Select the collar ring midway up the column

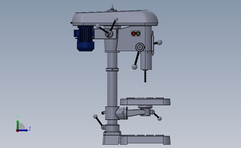112,70
